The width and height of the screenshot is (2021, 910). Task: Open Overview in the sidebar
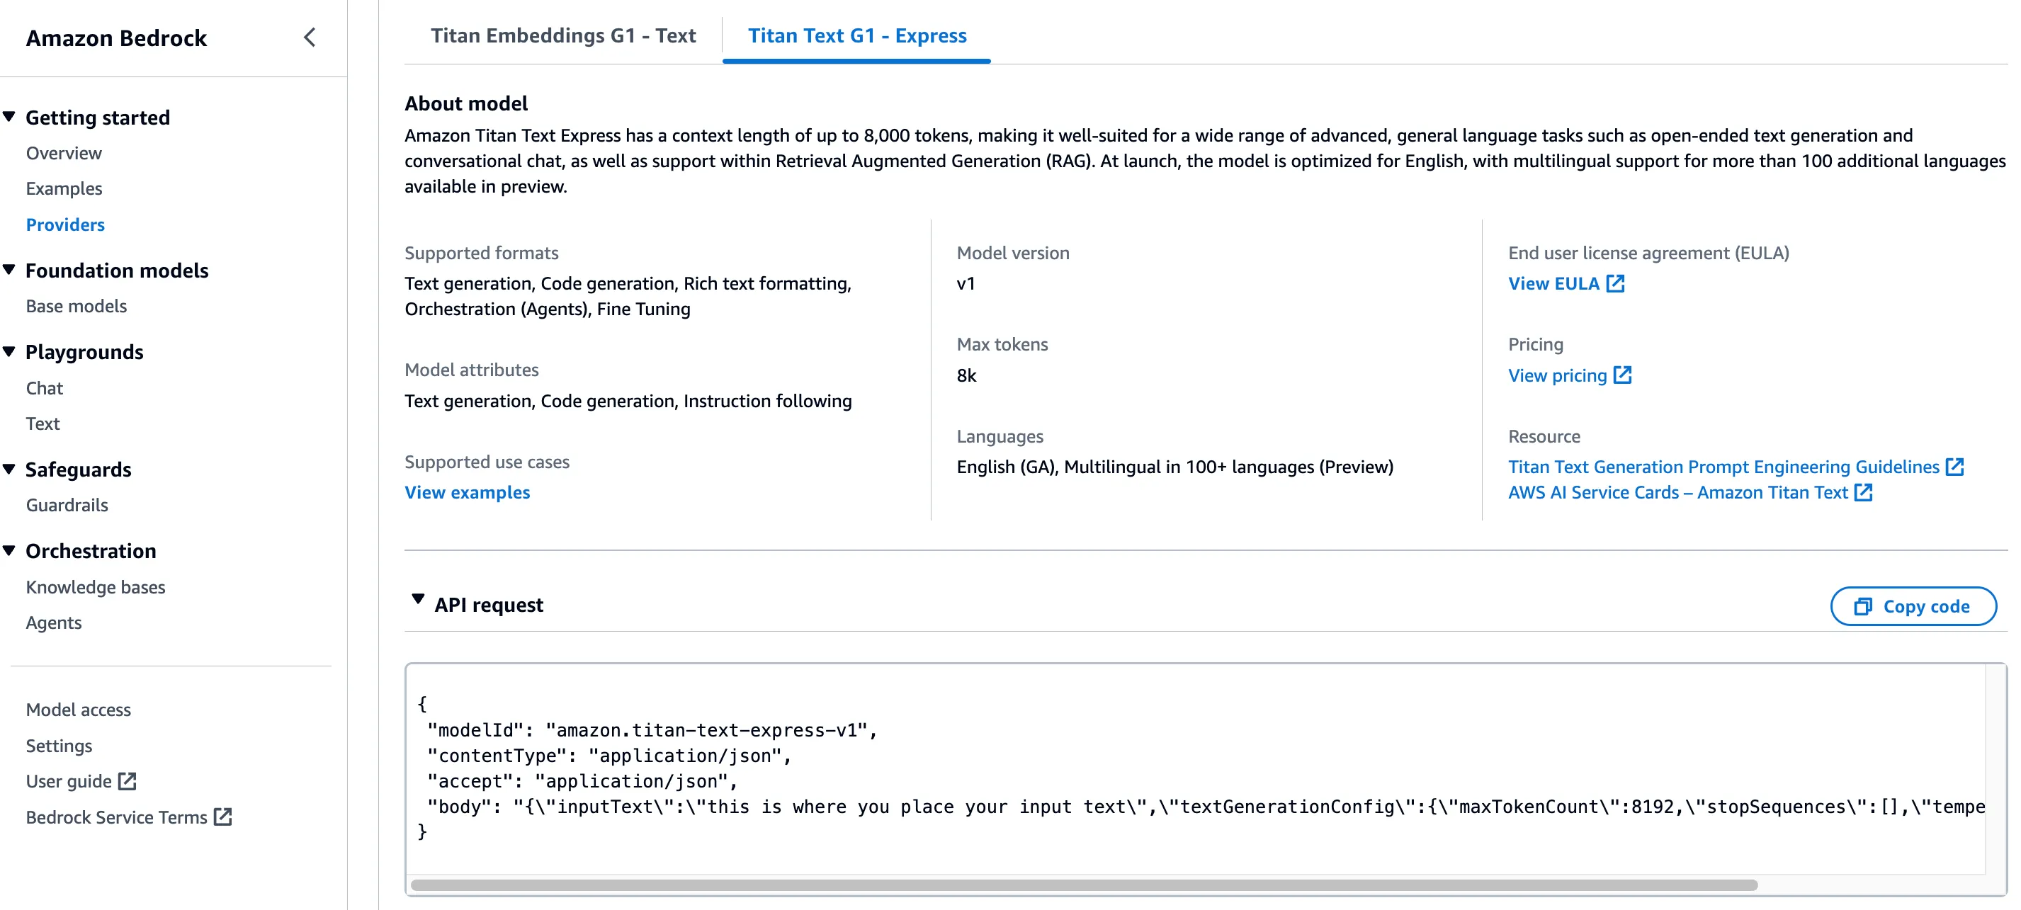[x=64, y=153]
